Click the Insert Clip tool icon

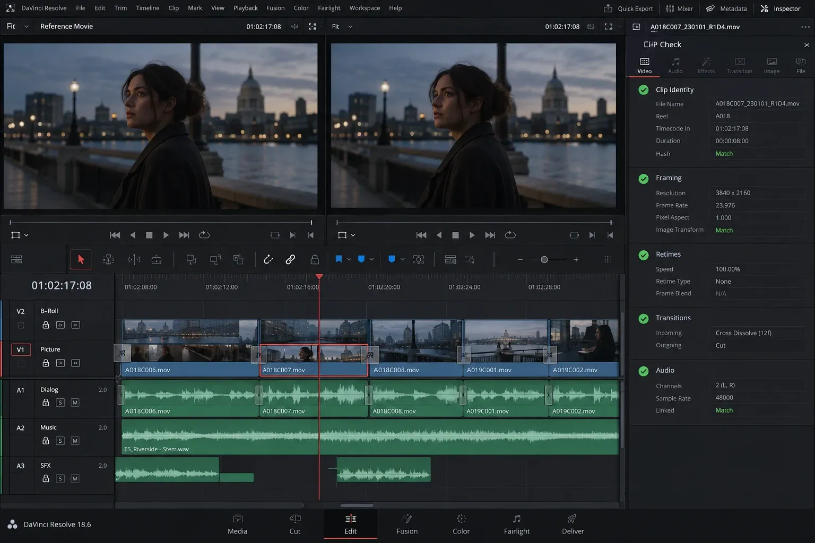coord(191,259)
